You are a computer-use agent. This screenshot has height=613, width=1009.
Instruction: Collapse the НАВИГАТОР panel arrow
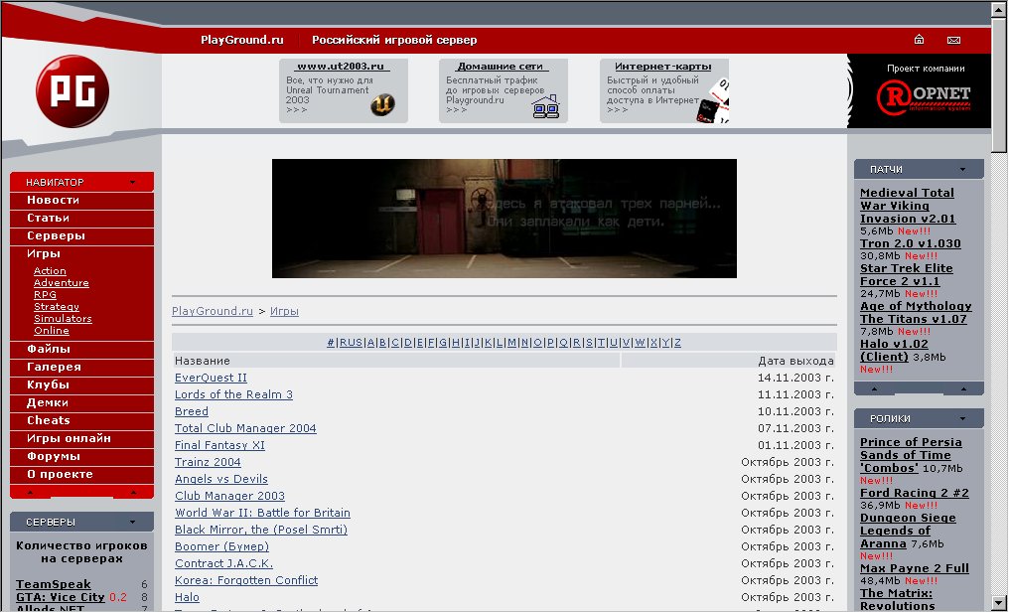132,182
